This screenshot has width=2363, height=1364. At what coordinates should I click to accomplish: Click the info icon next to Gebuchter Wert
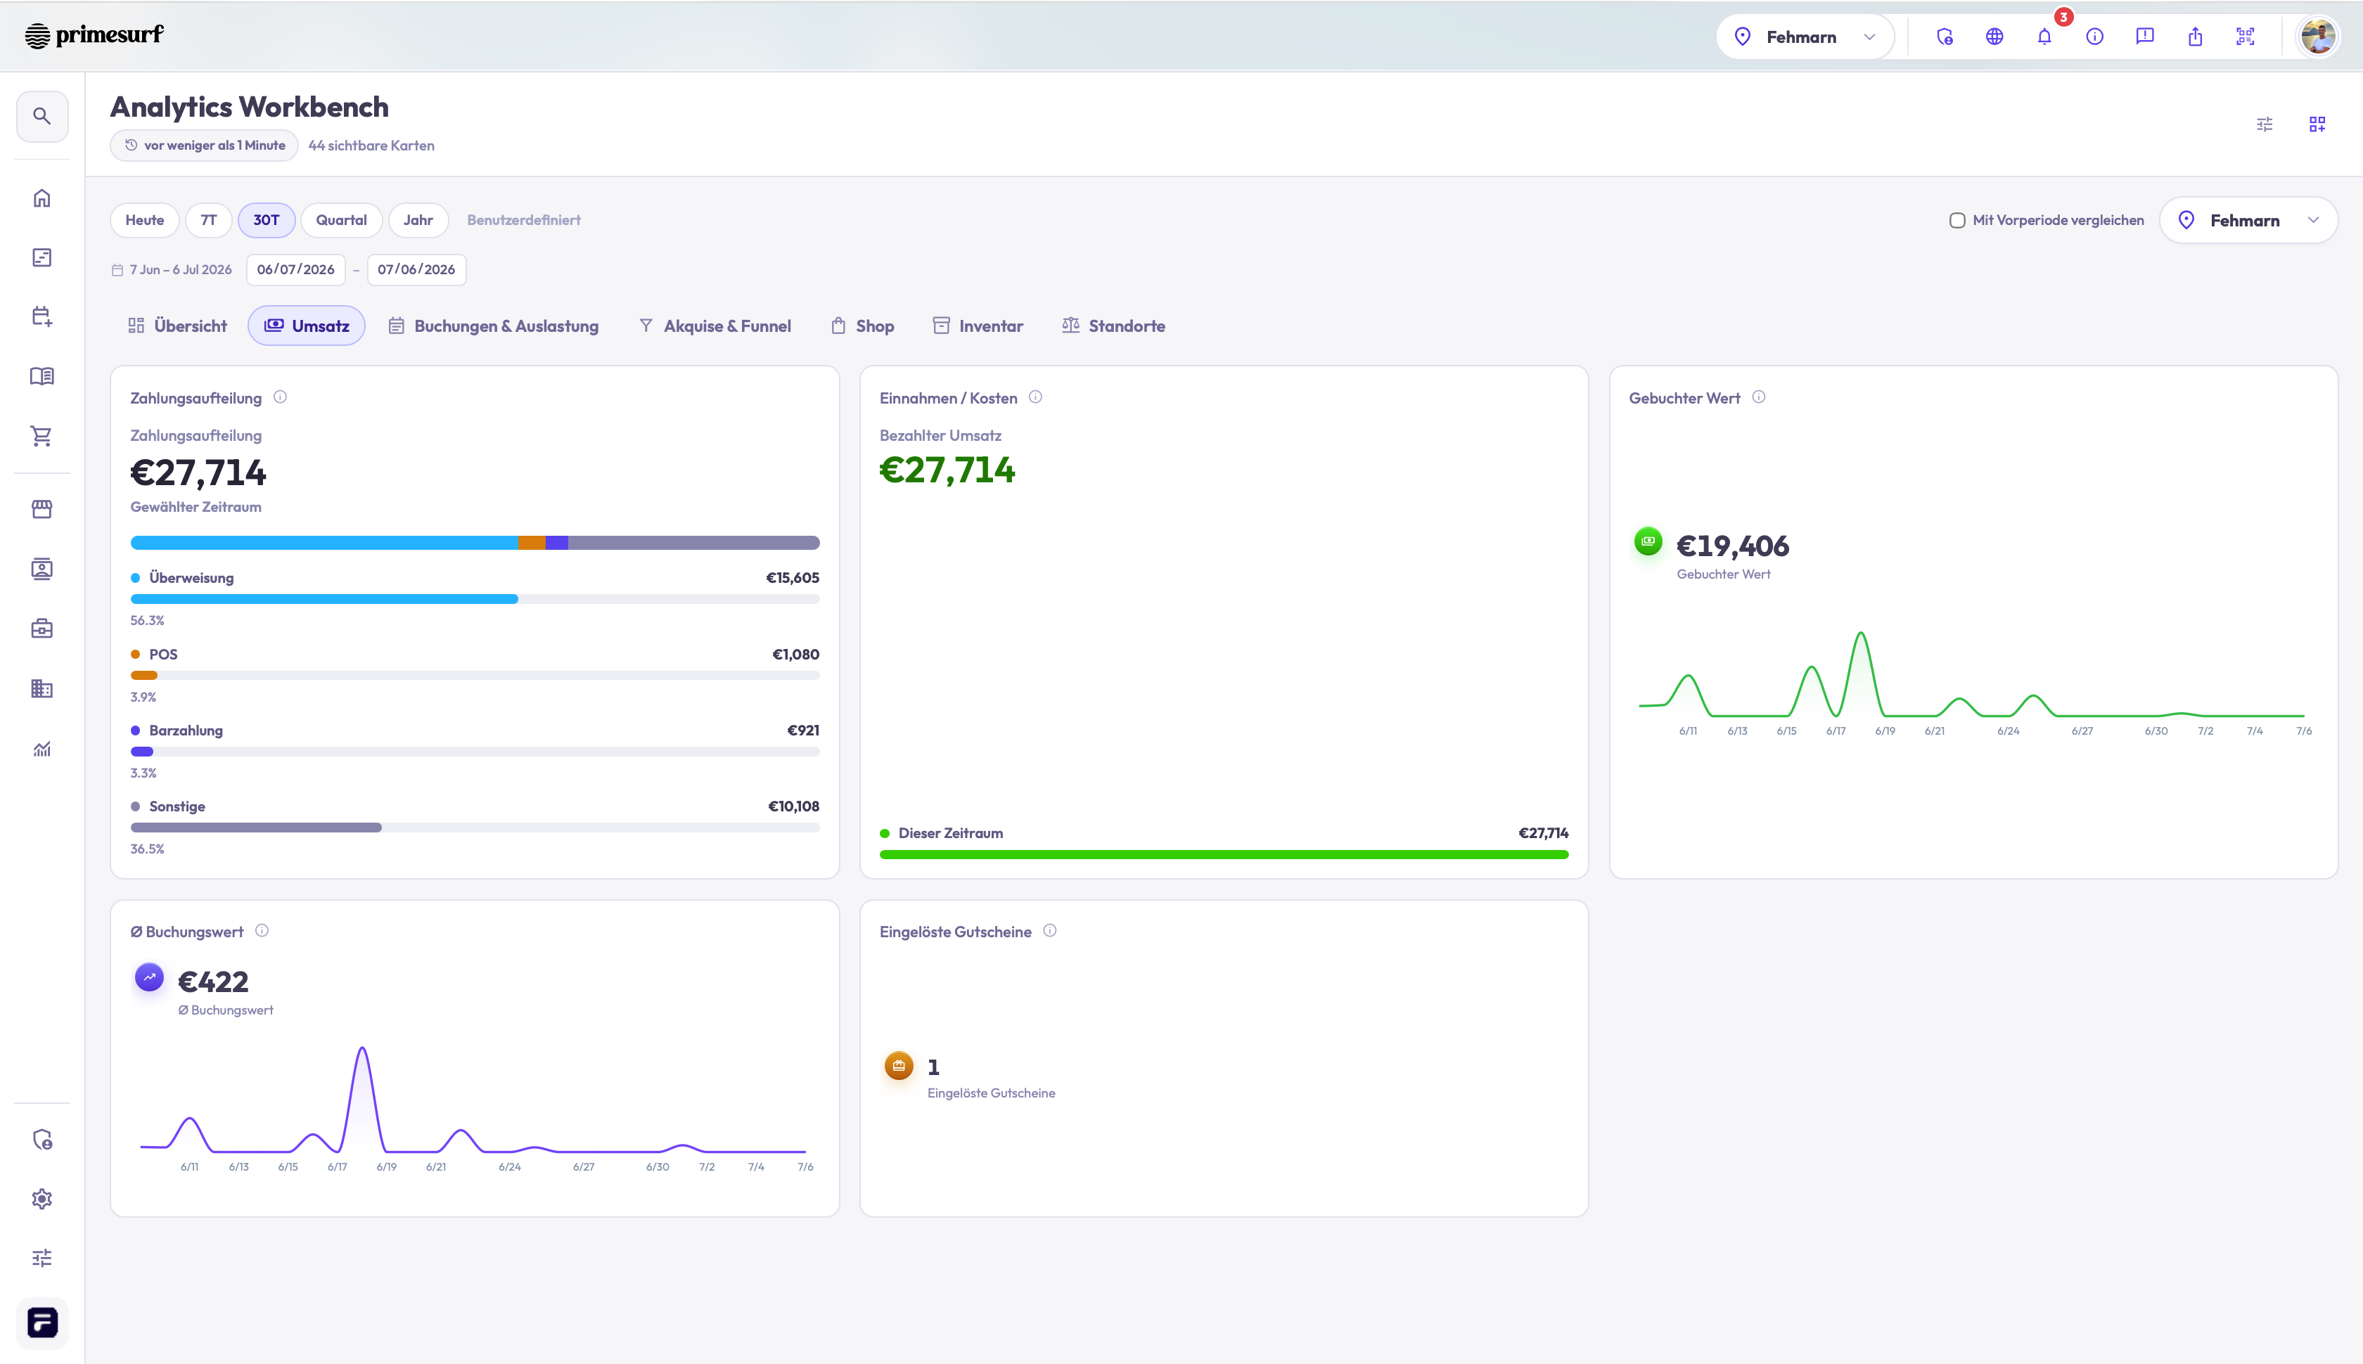coord(1759,397)
